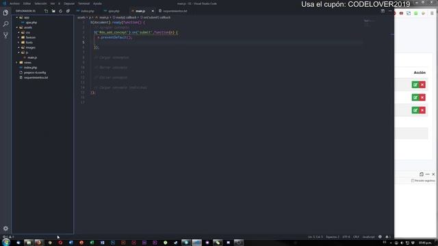Click the volume icon in system tray
438x246 pixels.
402,243
